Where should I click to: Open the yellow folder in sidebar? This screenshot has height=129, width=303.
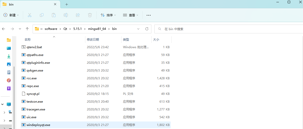click(9, 40)
